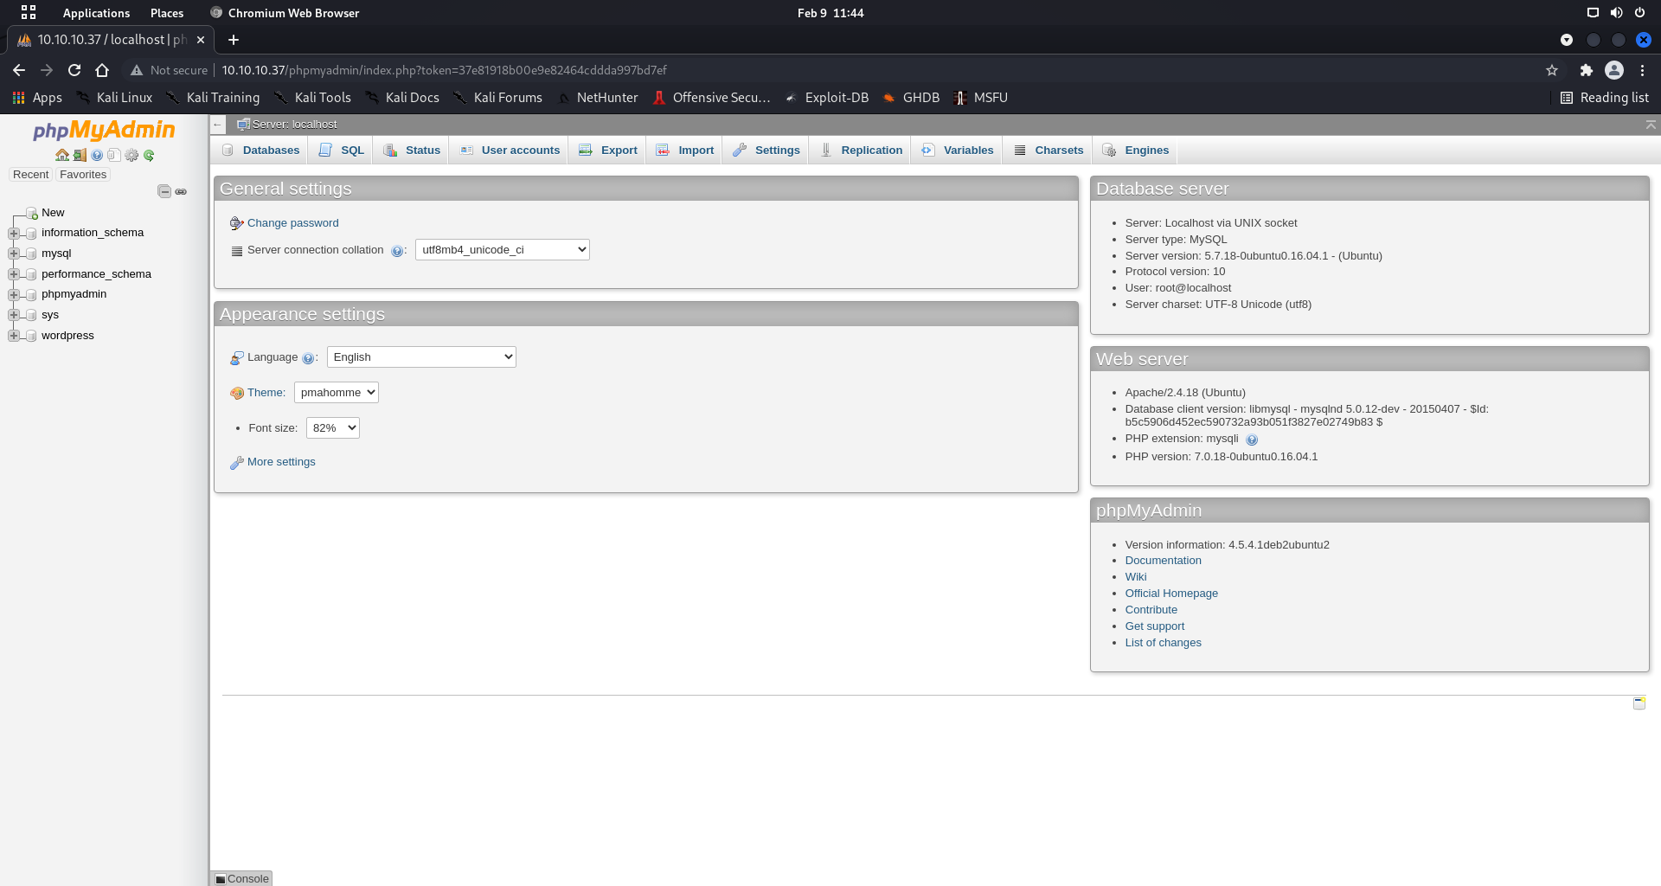1661x886 pixels.
Task: Open the navigation panel settings gear
Action: [131, 155]
